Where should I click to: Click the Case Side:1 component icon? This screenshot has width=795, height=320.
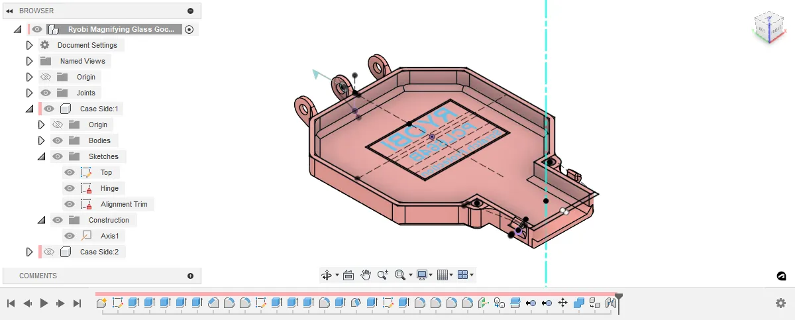[66, 109]
